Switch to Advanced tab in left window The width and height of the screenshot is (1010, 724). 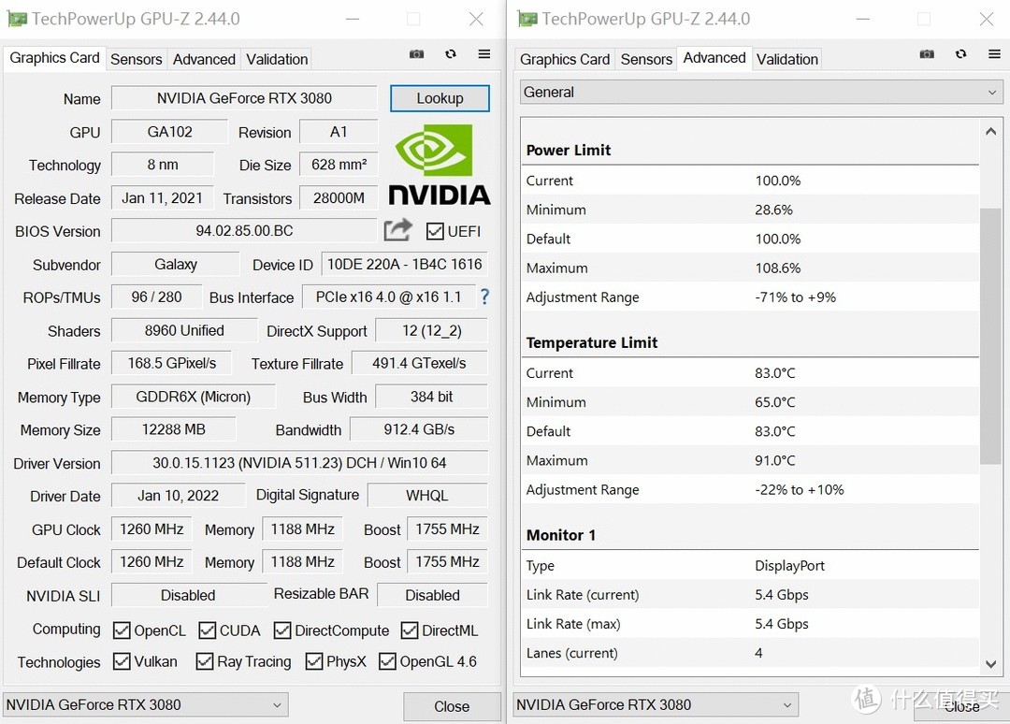point(204,59)
